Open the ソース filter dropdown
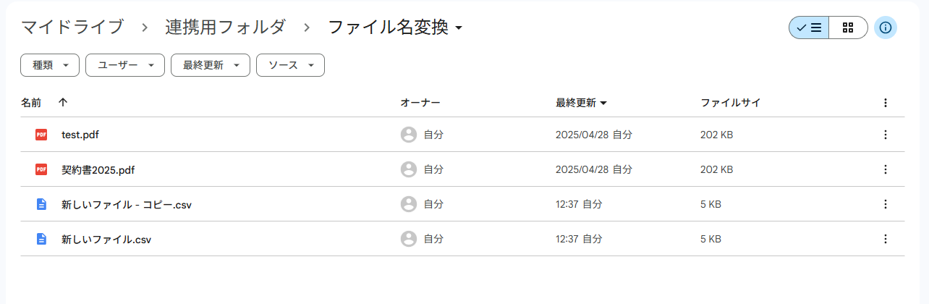 coord(290,65)
